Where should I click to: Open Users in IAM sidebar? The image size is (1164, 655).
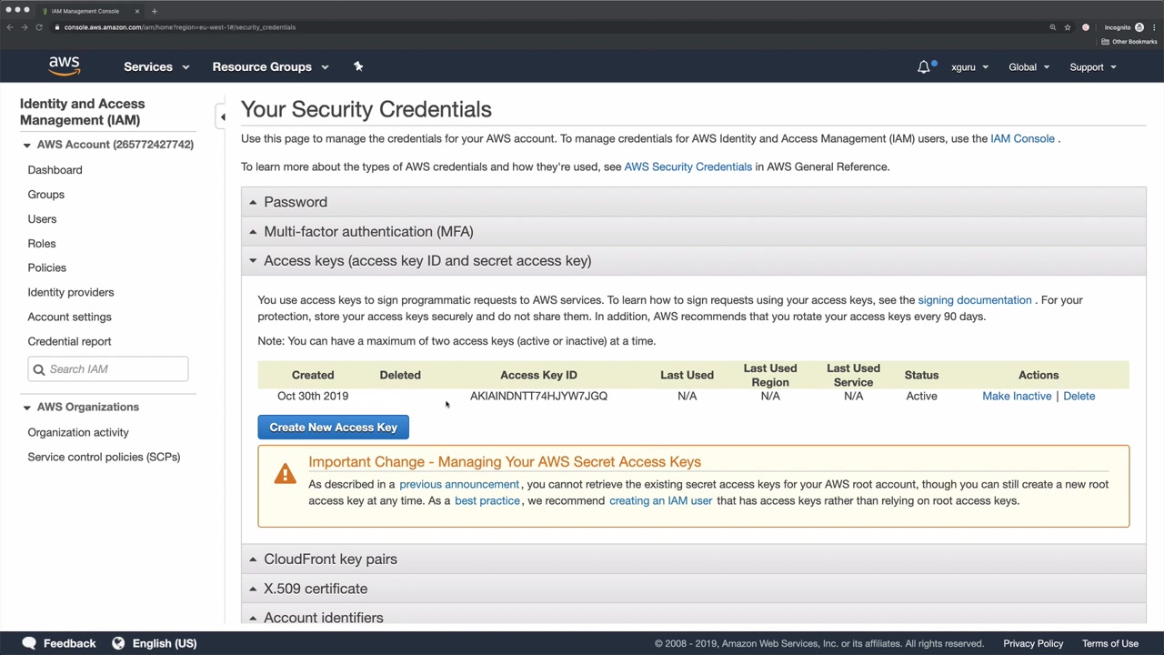click(42, 218)
